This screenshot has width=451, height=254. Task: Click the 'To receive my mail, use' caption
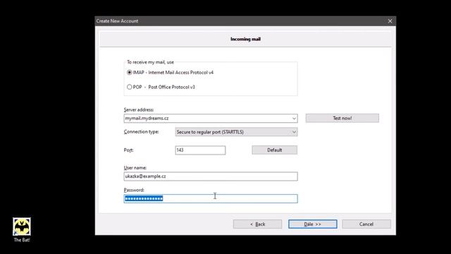150,62
